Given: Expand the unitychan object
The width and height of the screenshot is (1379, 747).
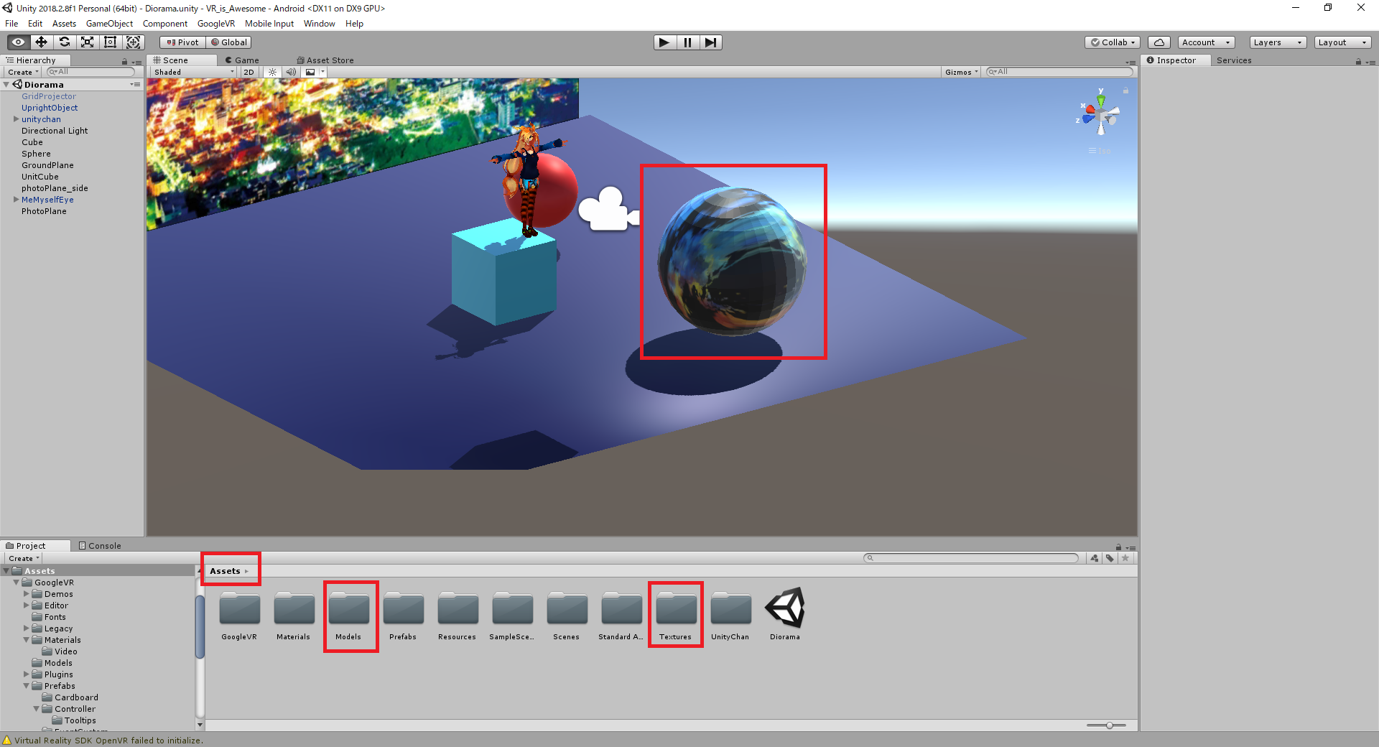Looking at the screenshot, I should click(16, 119).
